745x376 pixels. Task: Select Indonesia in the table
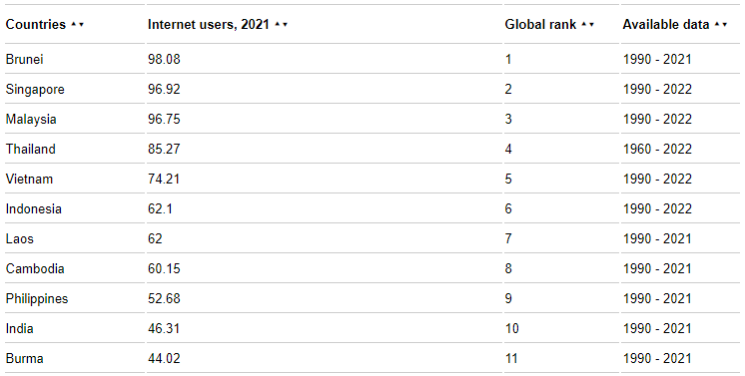[33, 208]
